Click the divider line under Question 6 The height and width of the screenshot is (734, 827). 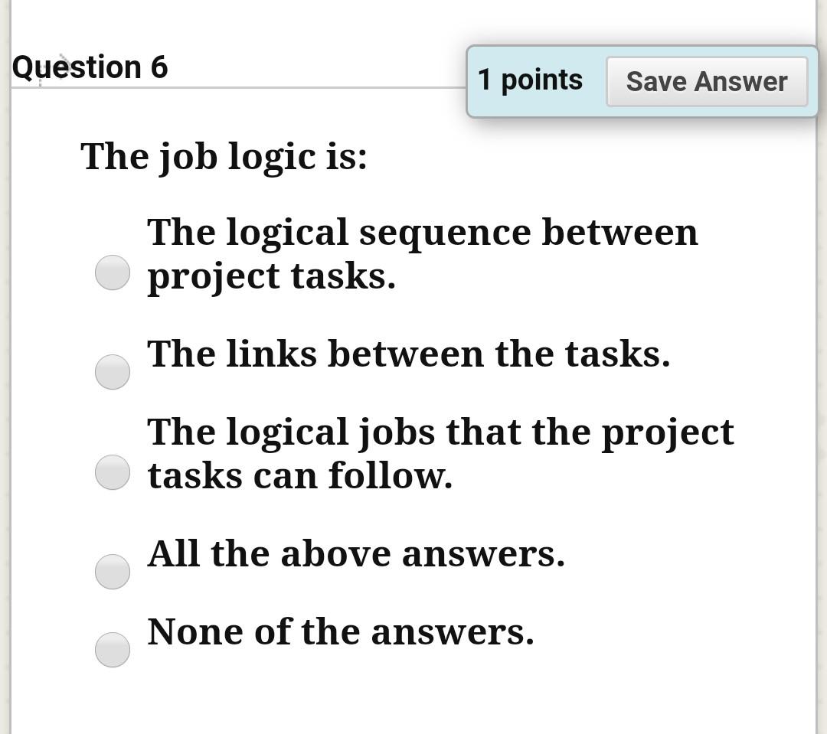point(230,88)
